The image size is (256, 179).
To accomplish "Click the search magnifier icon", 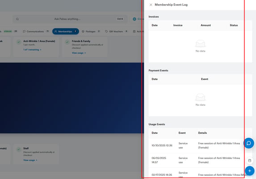I will (17, 19).
